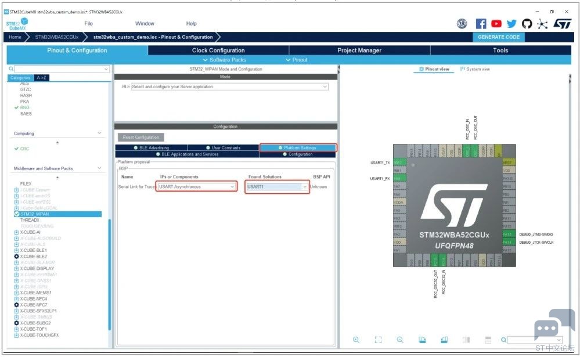
Task: Click the split vertical view icon in the pinout toolbar
Action: (x=466, y=340)
